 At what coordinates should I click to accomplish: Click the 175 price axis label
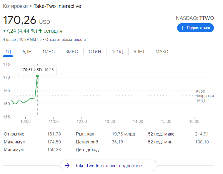point(6,64)
